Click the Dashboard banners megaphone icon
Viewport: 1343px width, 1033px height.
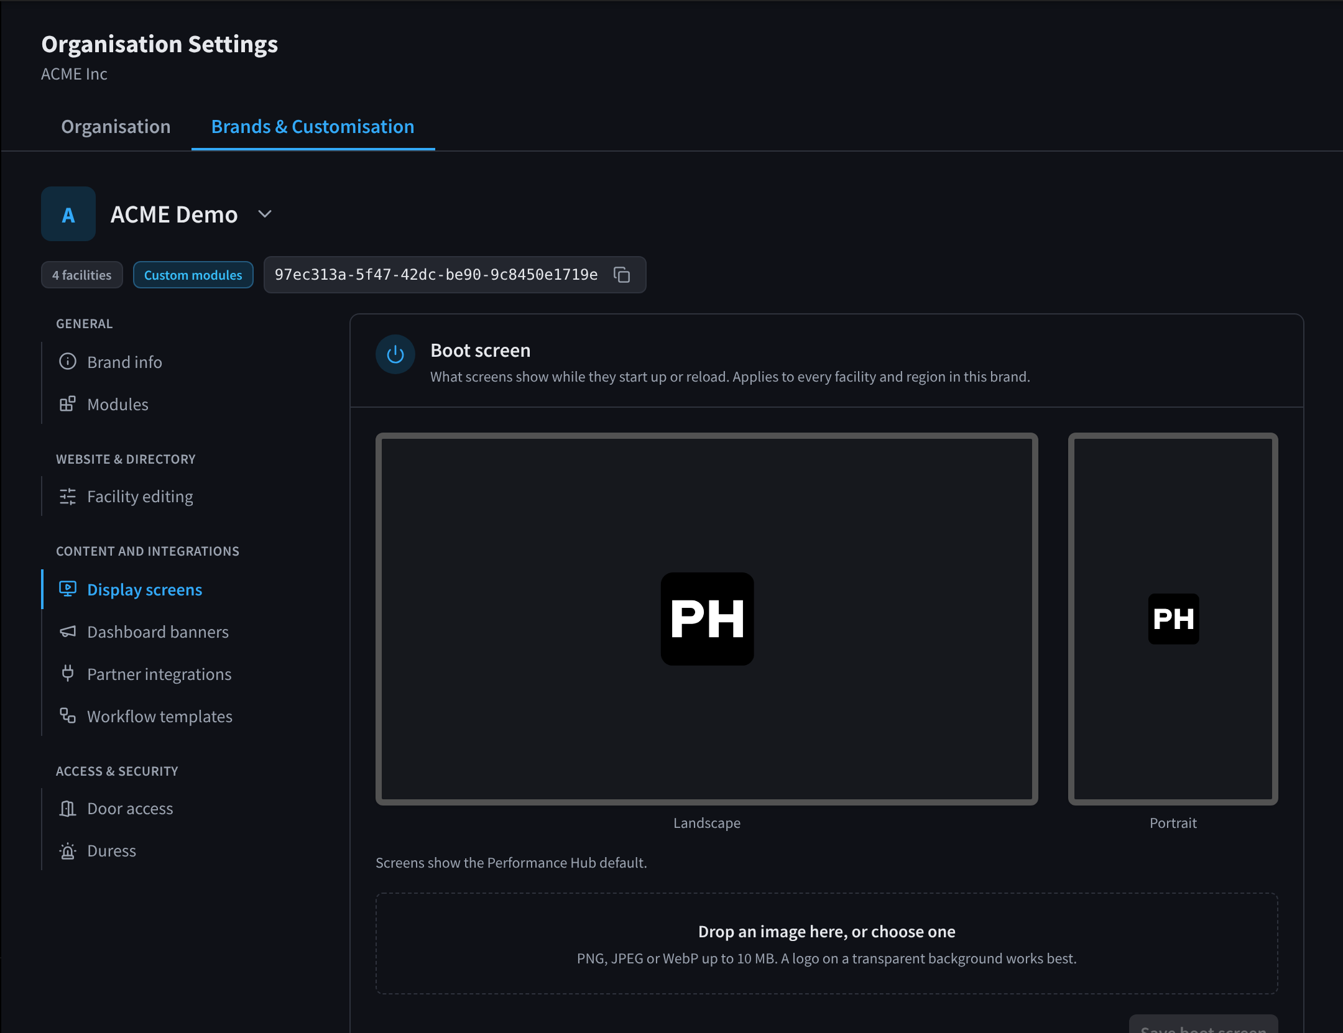click(67, 631)
